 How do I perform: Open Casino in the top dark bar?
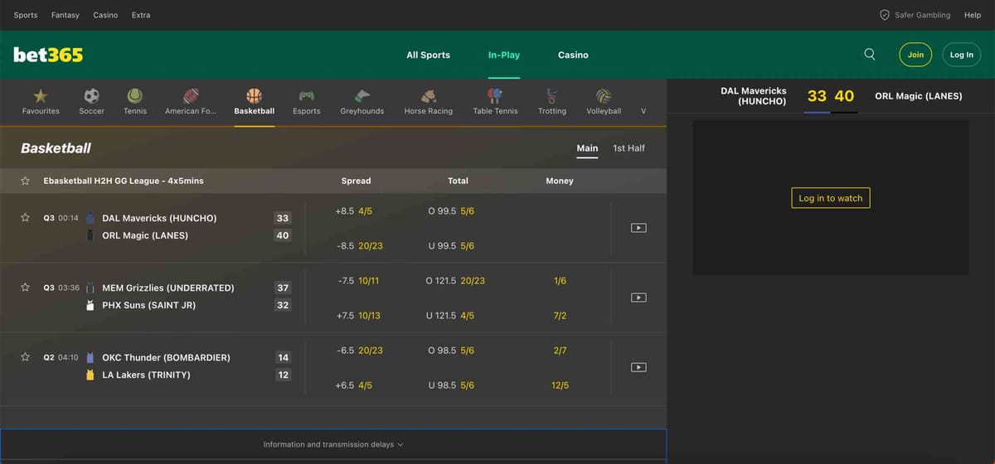pyautogui.click(x=105, y=15)
